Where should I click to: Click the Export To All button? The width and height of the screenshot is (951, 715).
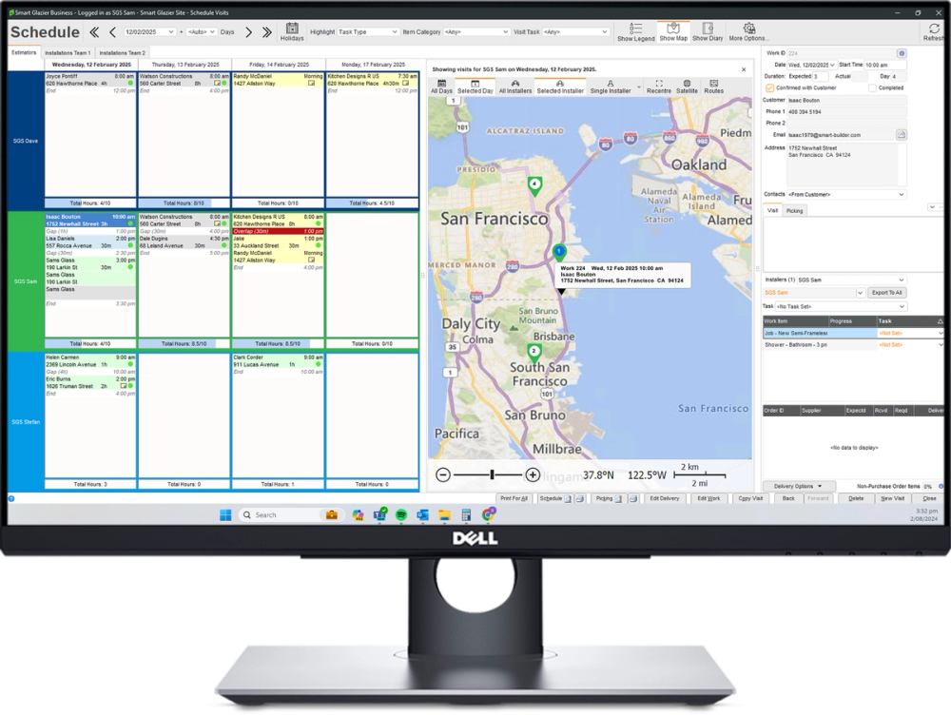[x=887, y=293]
